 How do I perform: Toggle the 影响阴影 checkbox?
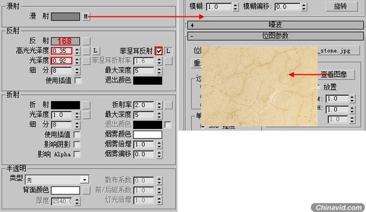77,144
